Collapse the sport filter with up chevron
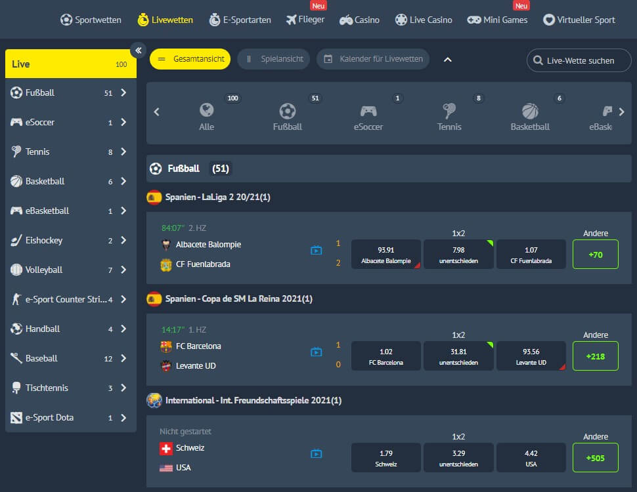The width and height of the screenshot is (637, 492). click(447, 60)
